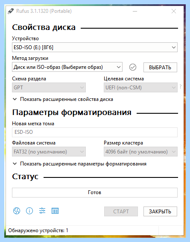Click the ЗАКРЫТЬ button

(160, 212)
